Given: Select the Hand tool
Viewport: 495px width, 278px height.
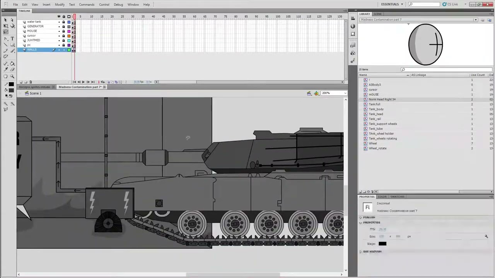Looking at the screenshot, I should click(x=6, y=76).
